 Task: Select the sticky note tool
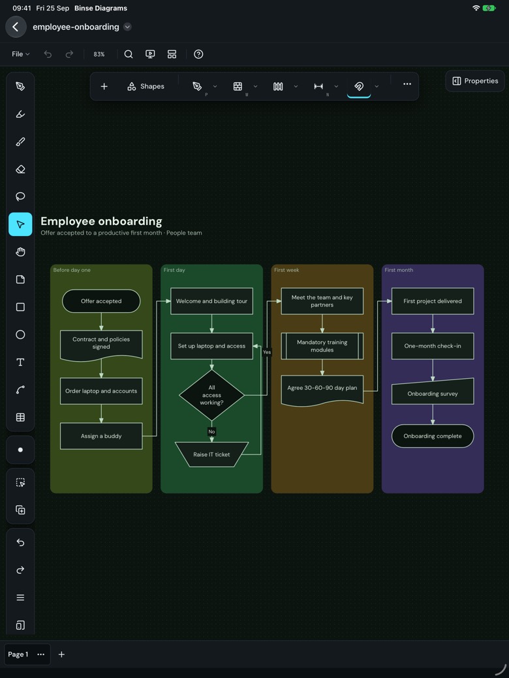point(20,279)
